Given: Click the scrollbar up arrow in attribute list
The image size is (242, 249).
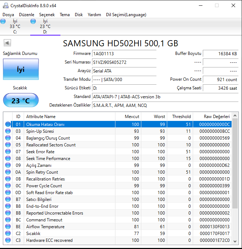Looking at the screenshot, I should coord(235,116).
